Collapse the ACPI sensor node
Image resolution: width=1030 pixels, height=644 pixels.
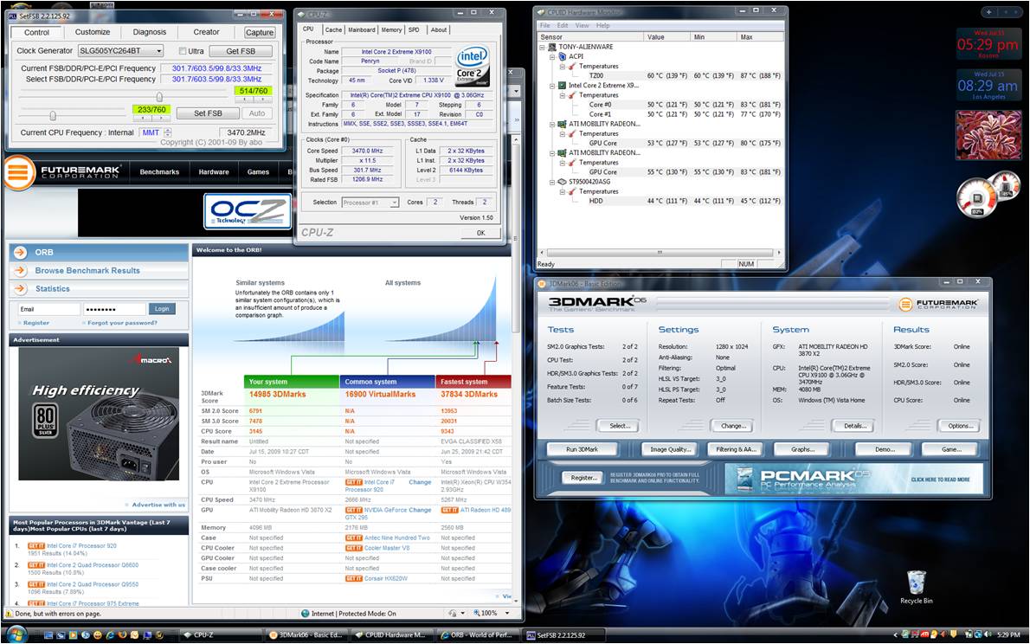click(x=551, y=56)
